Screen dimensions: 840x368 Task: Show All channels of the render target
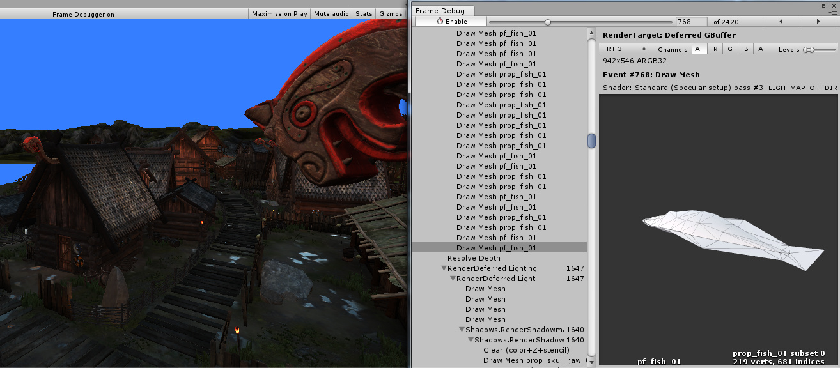tap(699, 49)
